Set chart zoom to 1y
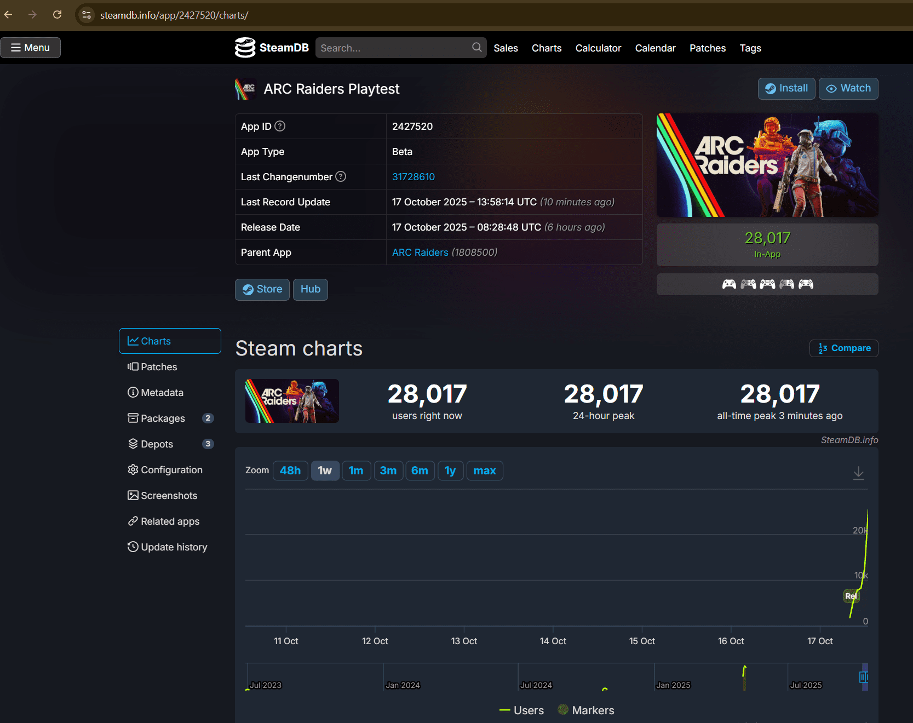913x723 pixels. (x=450, y=470)
